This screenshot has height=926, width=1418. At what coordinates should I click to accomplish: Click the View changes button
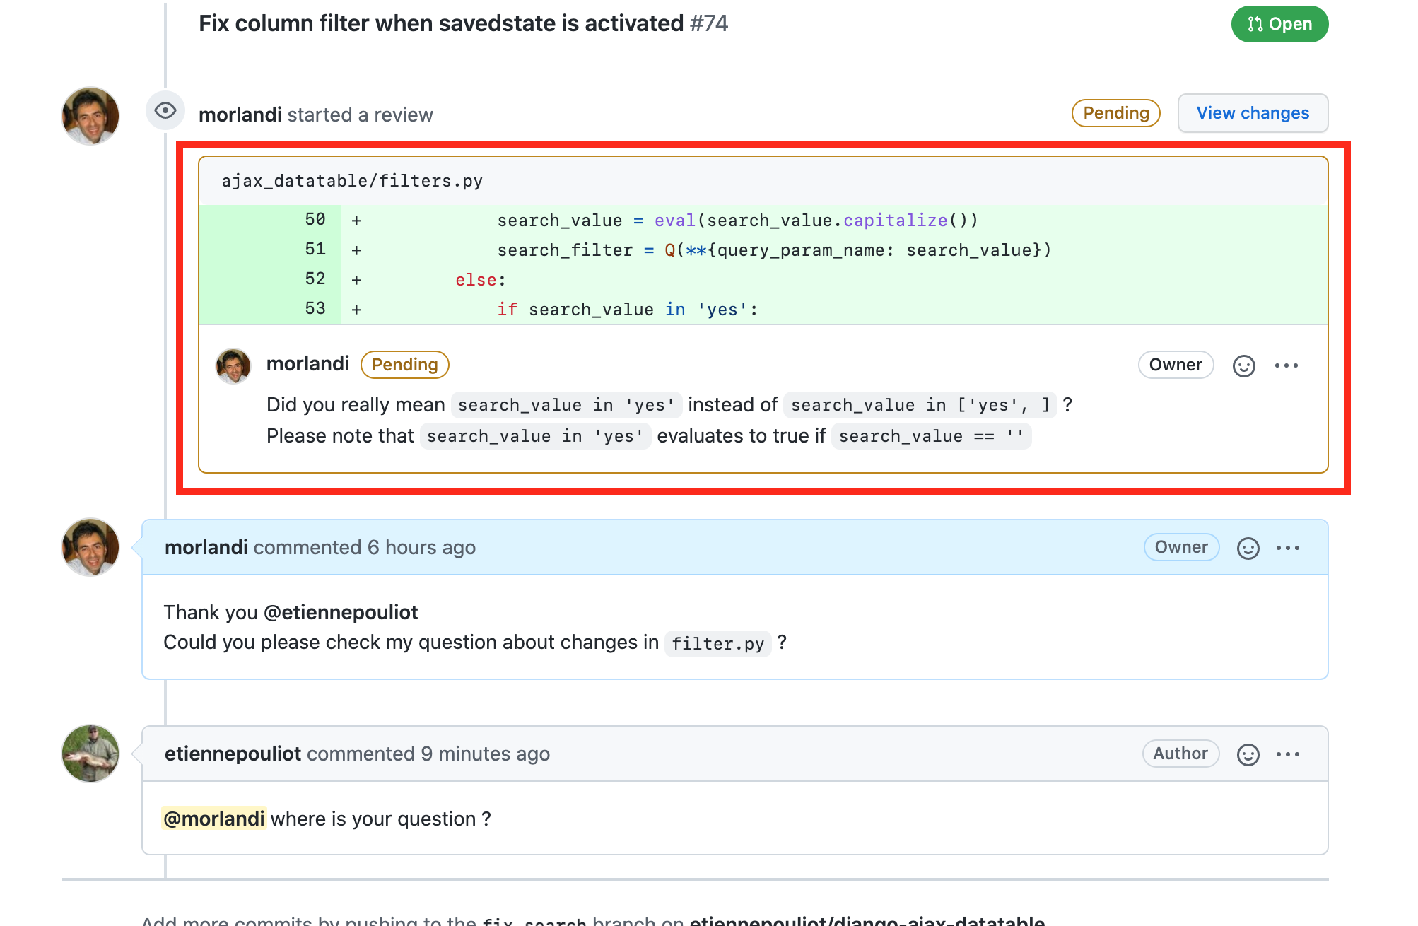click(1252, 113)
